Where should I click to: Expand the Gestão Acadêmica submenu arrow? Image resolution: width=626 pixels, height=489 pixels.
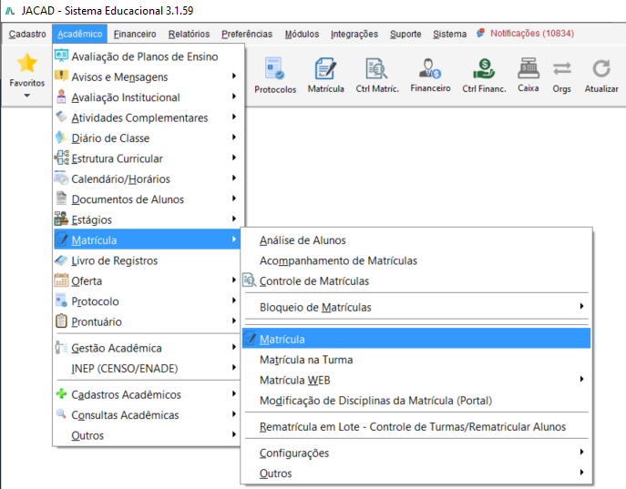pyautogui.click(x=234, y=347)
